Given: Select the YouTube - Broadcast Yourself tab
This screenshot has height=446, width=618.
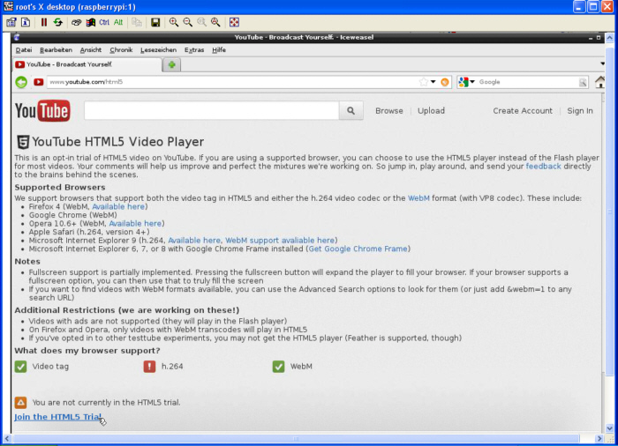Looking at the screenshot, I should tap(87, 64).
